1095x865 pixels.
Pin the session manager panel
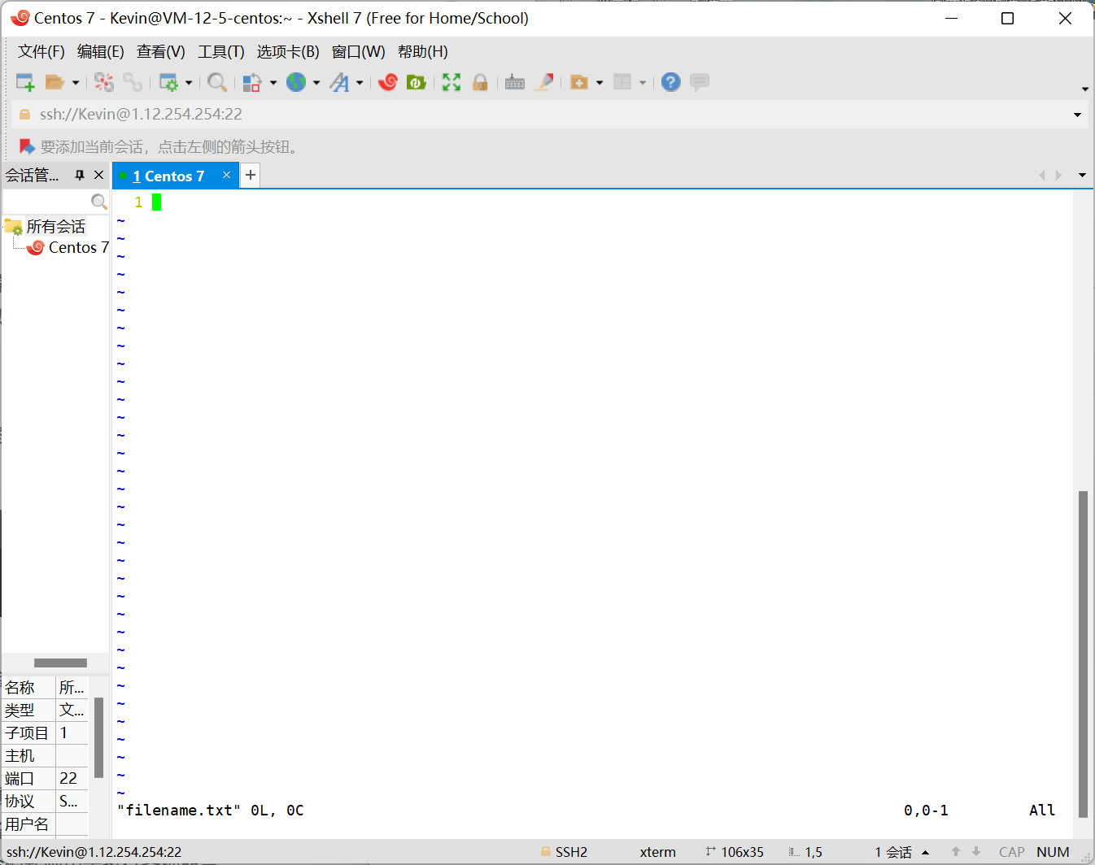point(80,175)
